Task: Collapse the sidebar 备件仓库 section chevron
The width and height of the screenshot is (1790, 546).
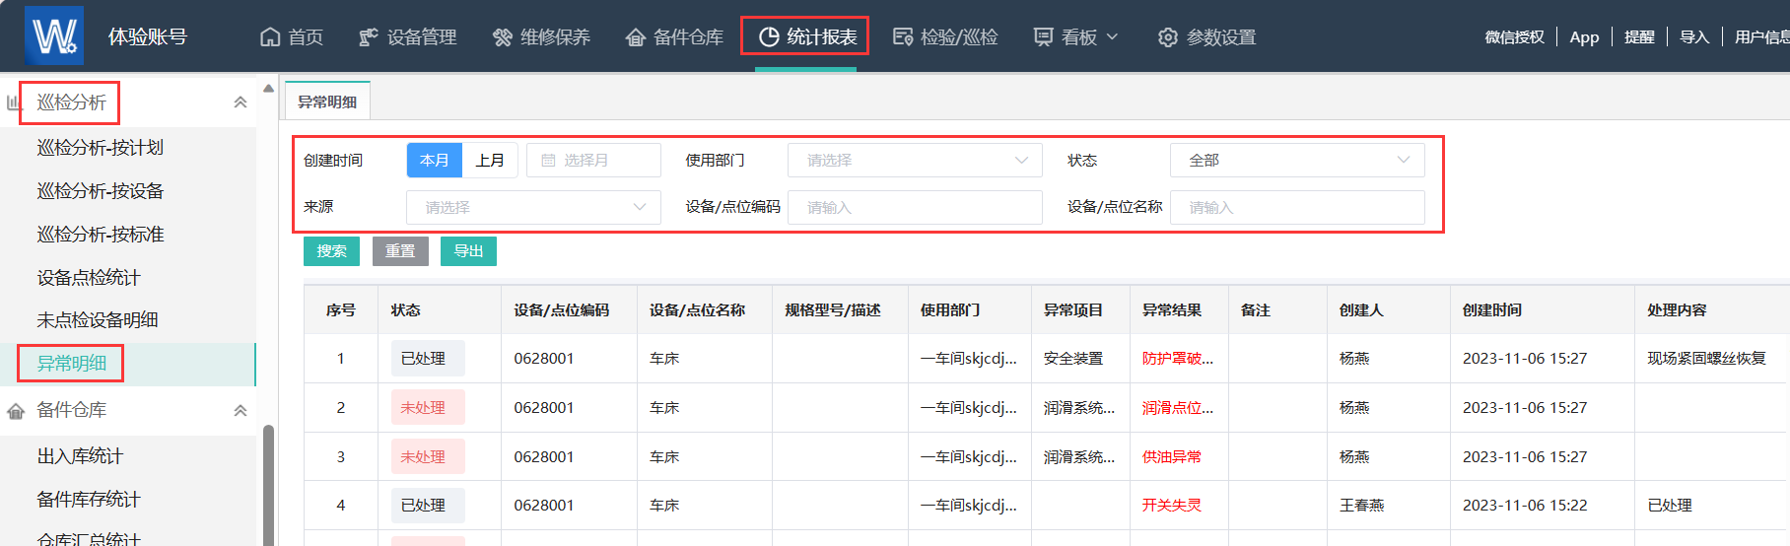Action: (240, 411)
